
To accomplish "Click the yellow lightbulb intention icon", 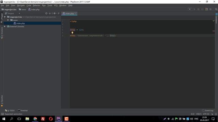I will click(72, 33).
